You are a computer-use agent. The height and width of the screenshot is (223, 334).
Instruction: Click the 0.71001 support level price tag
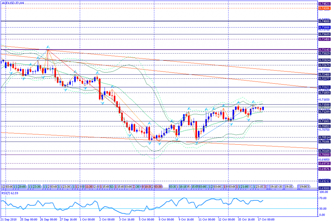pyautogui.click(x=324, y=121)
